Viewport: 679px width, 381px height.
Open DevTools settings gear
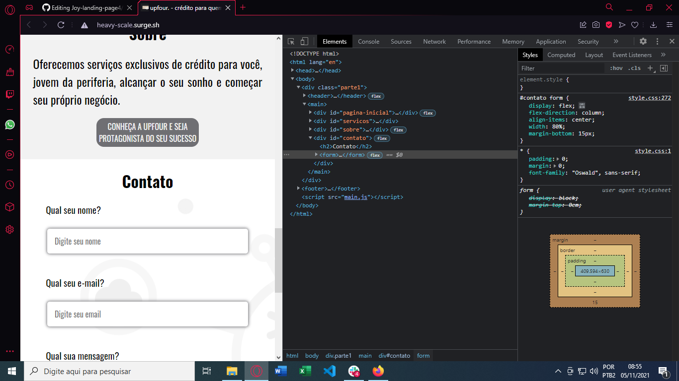(x=643, y=42)
